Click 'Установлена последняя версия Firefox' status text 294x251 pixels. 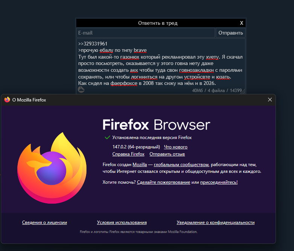tap(152, 138)
